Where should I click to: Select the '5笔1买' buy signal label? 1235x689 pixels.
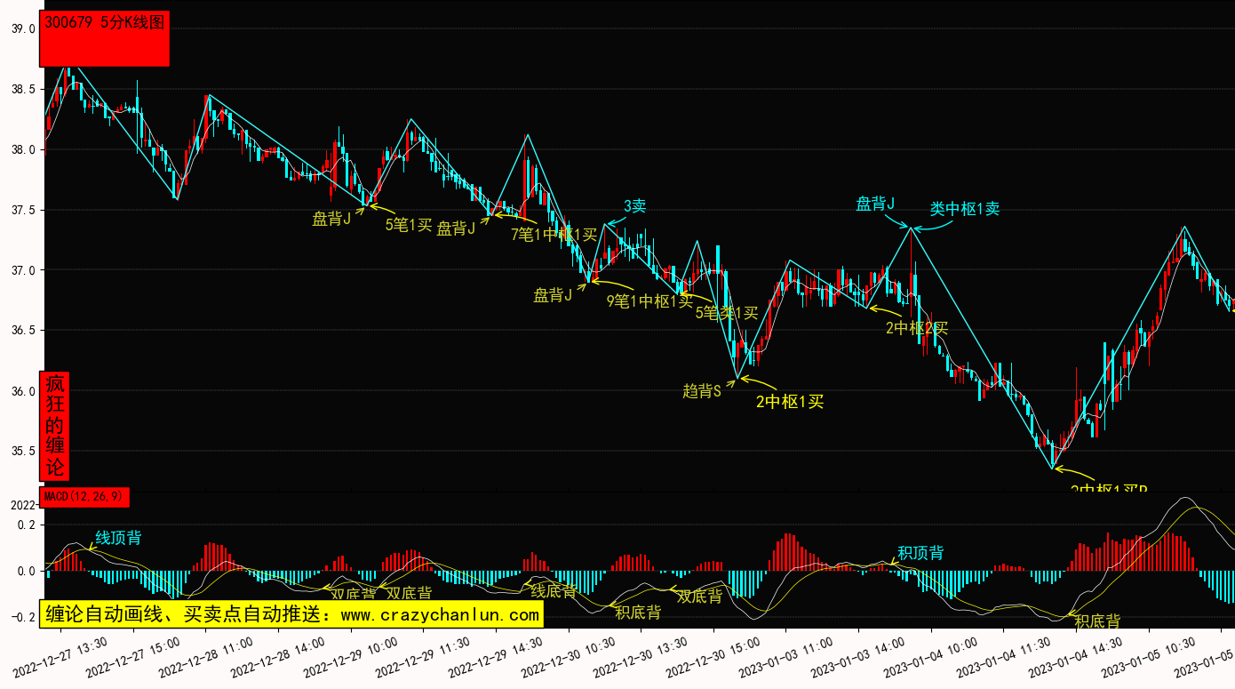(409, 225)
